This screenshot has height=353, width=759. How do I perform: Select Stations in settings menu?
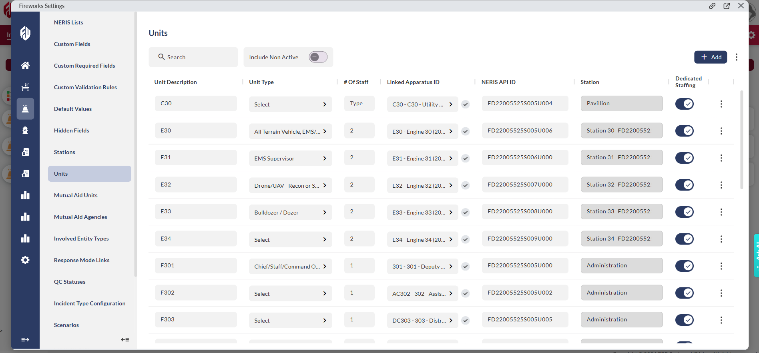pos(64,152)
